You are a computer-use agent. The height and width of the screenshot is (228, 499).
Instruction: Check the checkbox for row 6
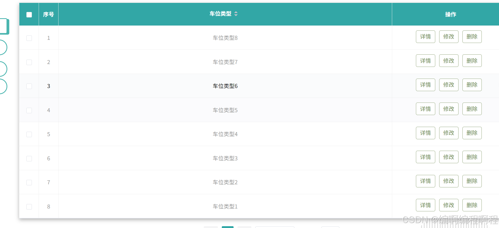tap(29, 159)
